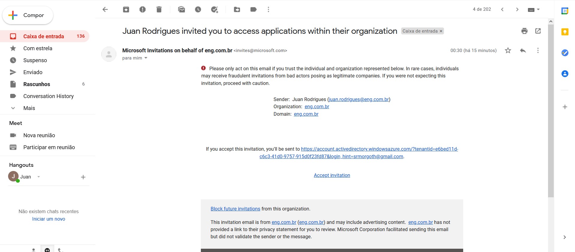Mark the email as unread
The image size is (575, 252).
(181, 10)
